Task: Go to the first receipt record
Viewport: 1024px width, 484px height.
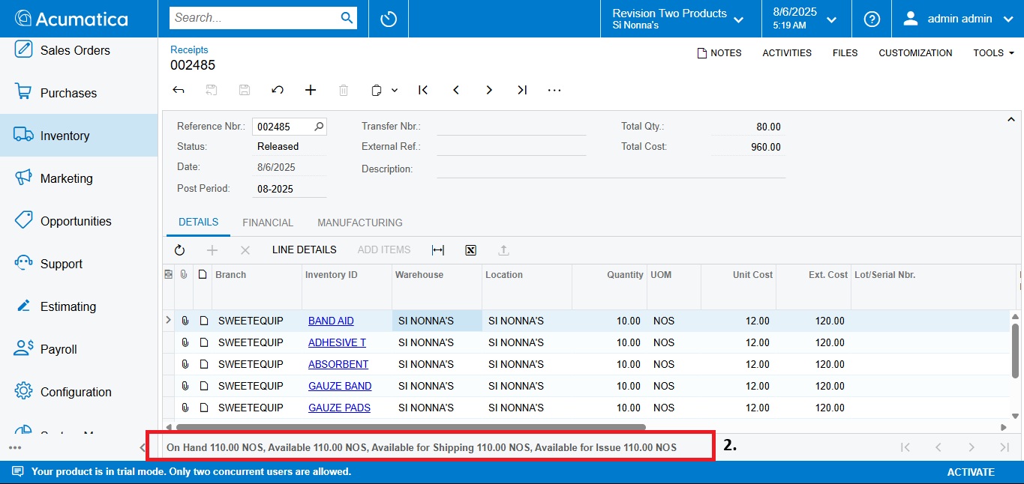Action: coord(423,90)
